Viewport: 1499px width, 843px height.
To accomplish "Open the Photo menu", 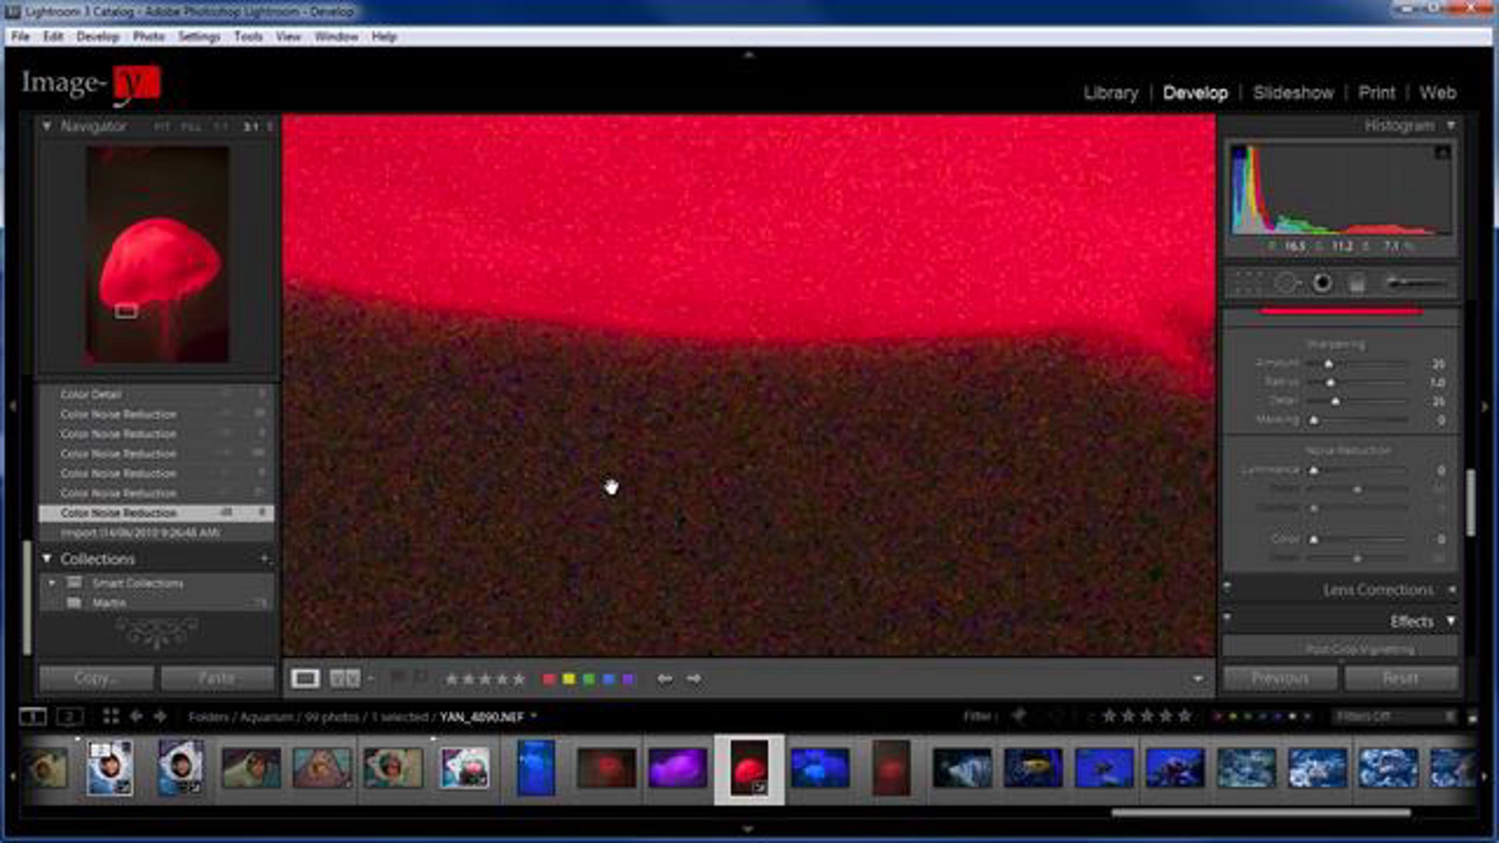I will (x=149, y=37).
